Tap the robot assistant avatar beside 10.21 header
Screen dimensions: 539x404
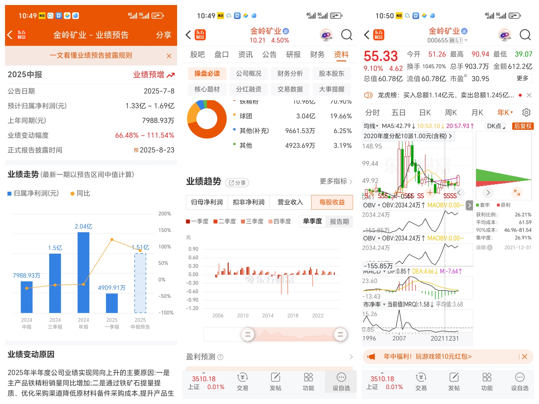click(x=326, y=35)
